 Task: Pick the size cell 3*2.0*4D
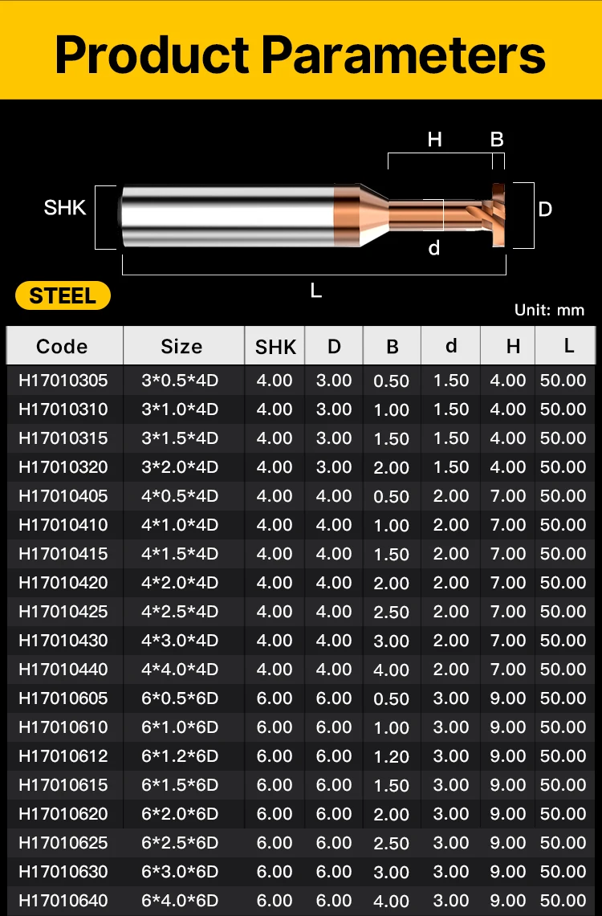tap(180, 466)
